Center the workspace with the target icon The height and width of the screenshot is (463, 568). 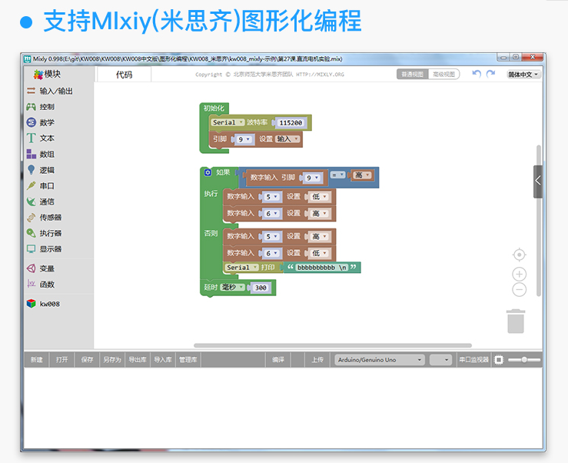(519, 255)
